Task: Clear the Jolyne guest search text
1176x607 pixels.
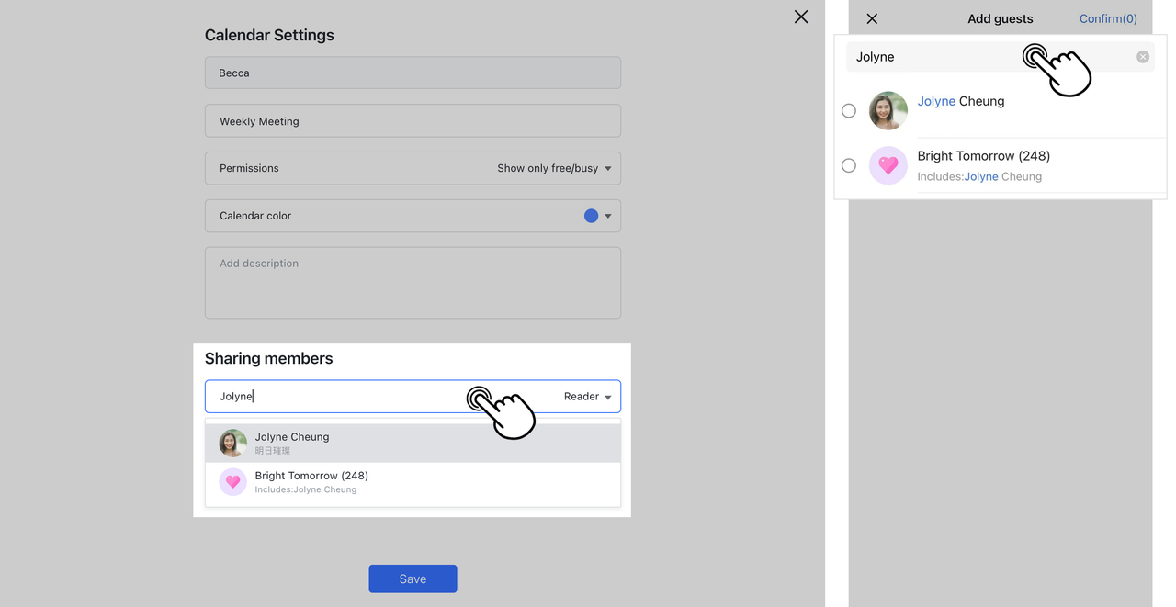Action: (x=1142, y=57)
